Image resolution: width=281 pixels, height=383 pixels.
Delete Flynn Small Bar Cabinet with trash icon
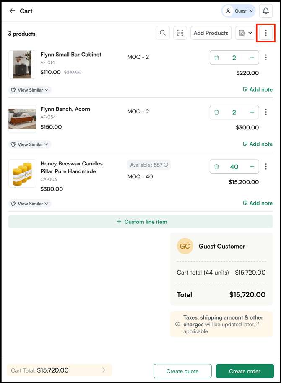[x=216, y=58]
